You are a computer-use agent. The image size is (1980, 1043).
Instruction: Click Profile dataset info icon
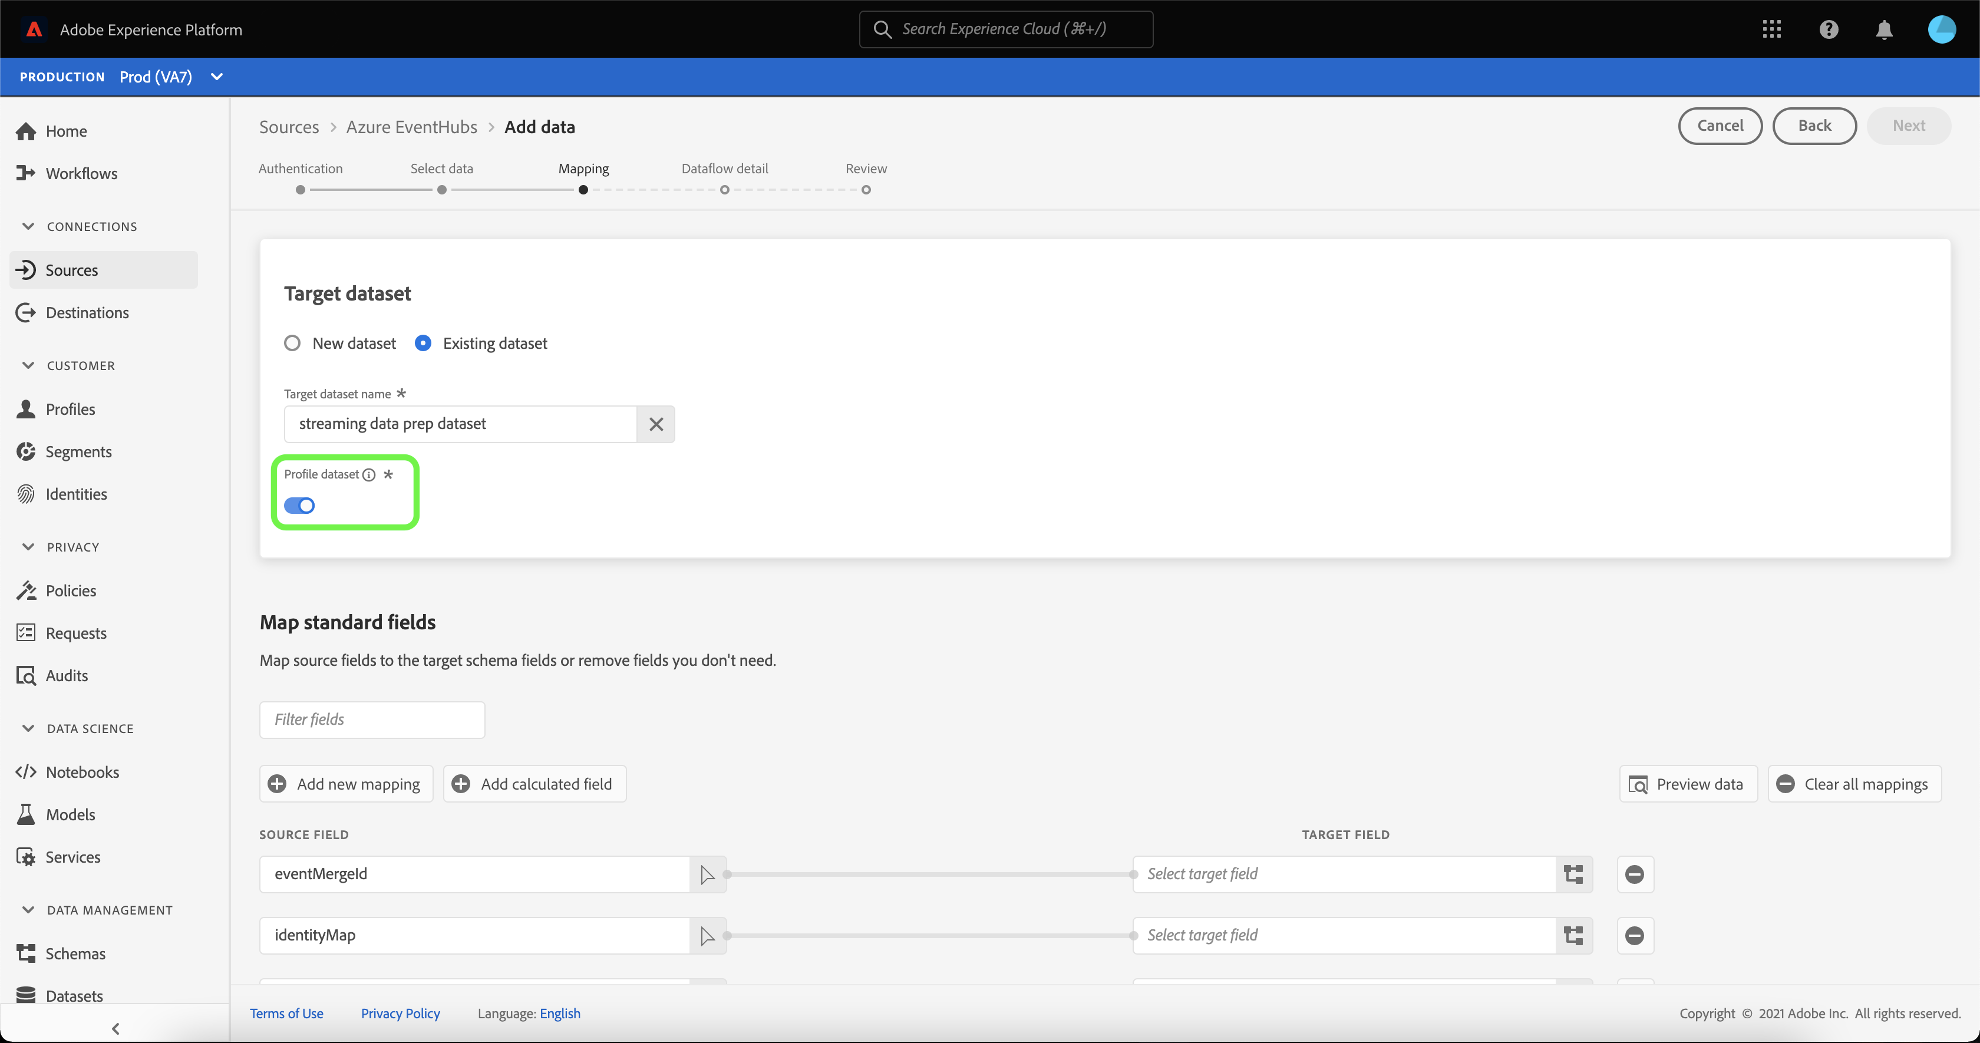pyautogui.click(x=369, y=474)
